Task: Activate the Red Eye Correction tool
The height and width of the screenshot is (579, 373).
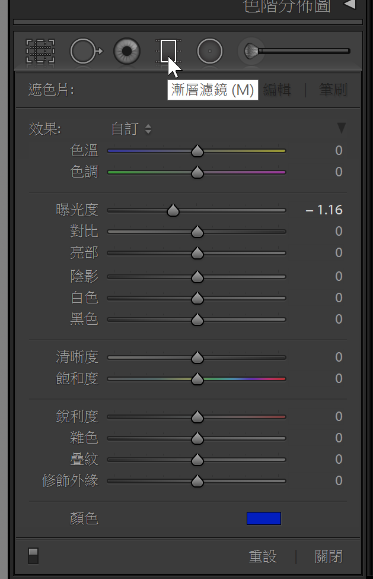Action: tap(127, 52)
